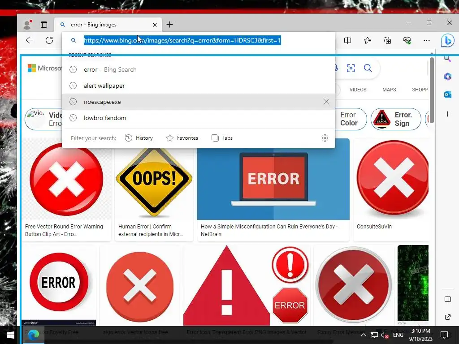Open the sidebar external link icon

(x=448, y=317)
